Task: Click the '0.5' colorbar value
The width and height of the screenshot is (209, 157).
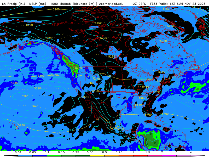Action: (x=104, y=152)
